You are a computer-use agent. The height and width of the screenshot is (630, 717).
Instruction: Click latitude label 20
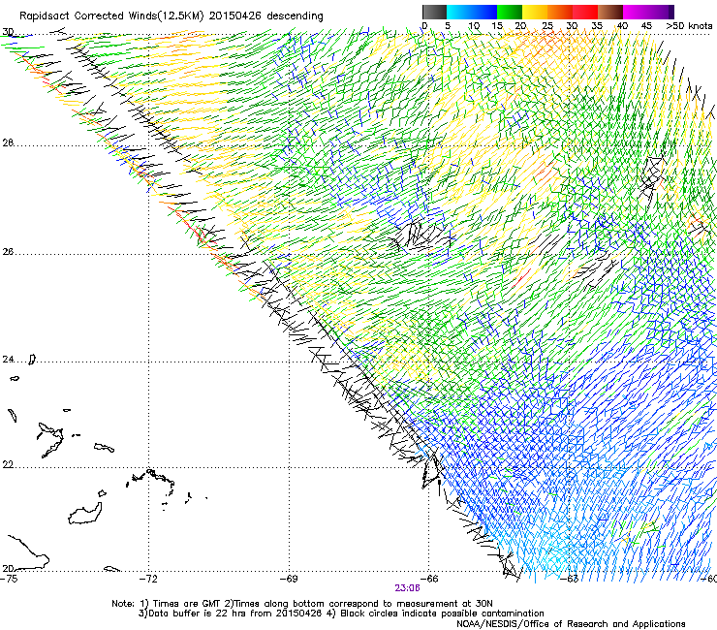click(x=8, y=568)
